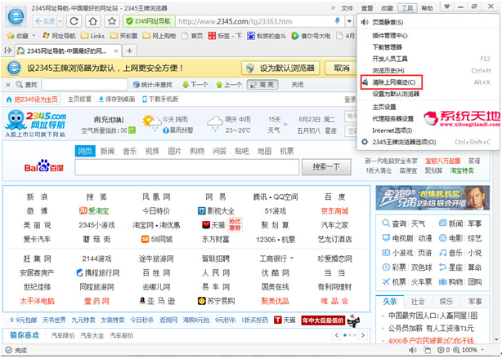Find previous match with 上一个
Screen dimensions: 502x358
[229, 85]
